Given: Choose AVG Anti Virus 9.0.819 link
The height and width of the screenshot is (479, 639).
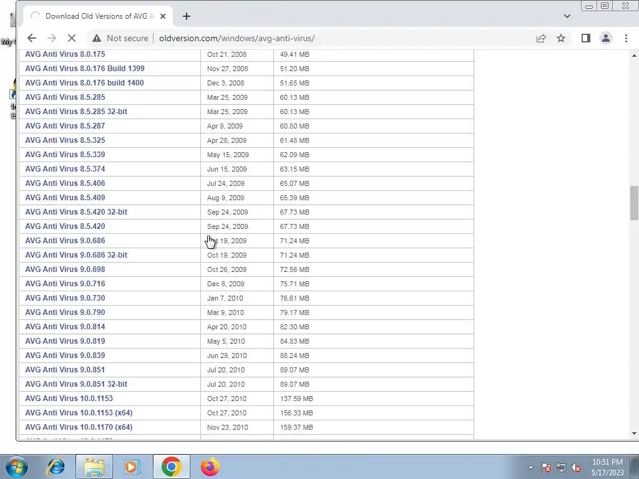Looking at the screenshot, I should point(65,341).
